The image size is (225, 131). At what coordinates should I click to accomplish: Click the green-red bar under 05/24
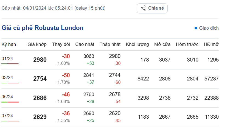click(x=10, y=102)
